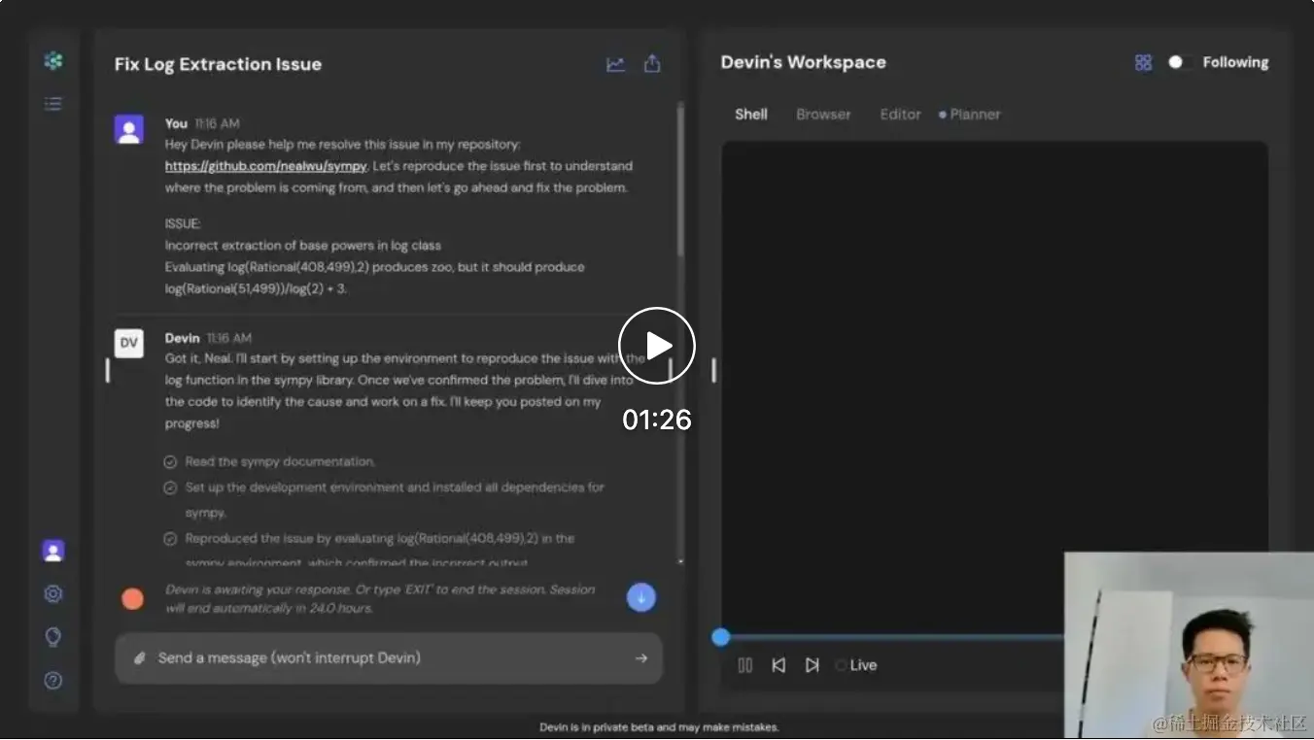Switch to the Browser tab

coord(823,115)
